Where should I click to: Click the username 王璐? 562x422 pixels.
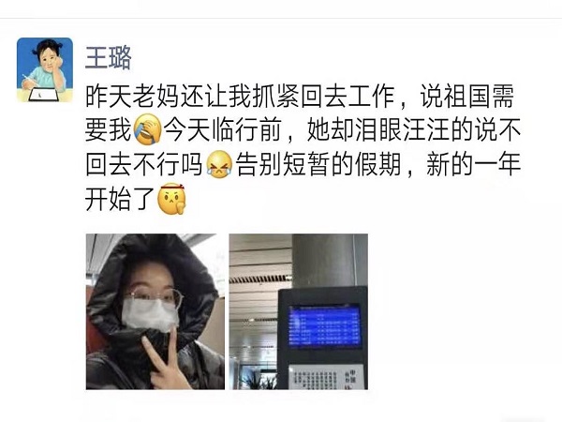109,58
